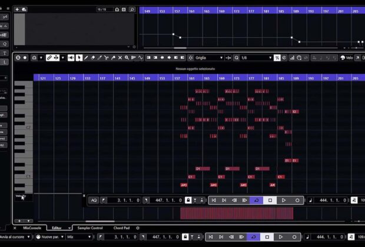Open the Editor tab dropdown arrow
Screen dimensions: 365x247
pos(69,228)
